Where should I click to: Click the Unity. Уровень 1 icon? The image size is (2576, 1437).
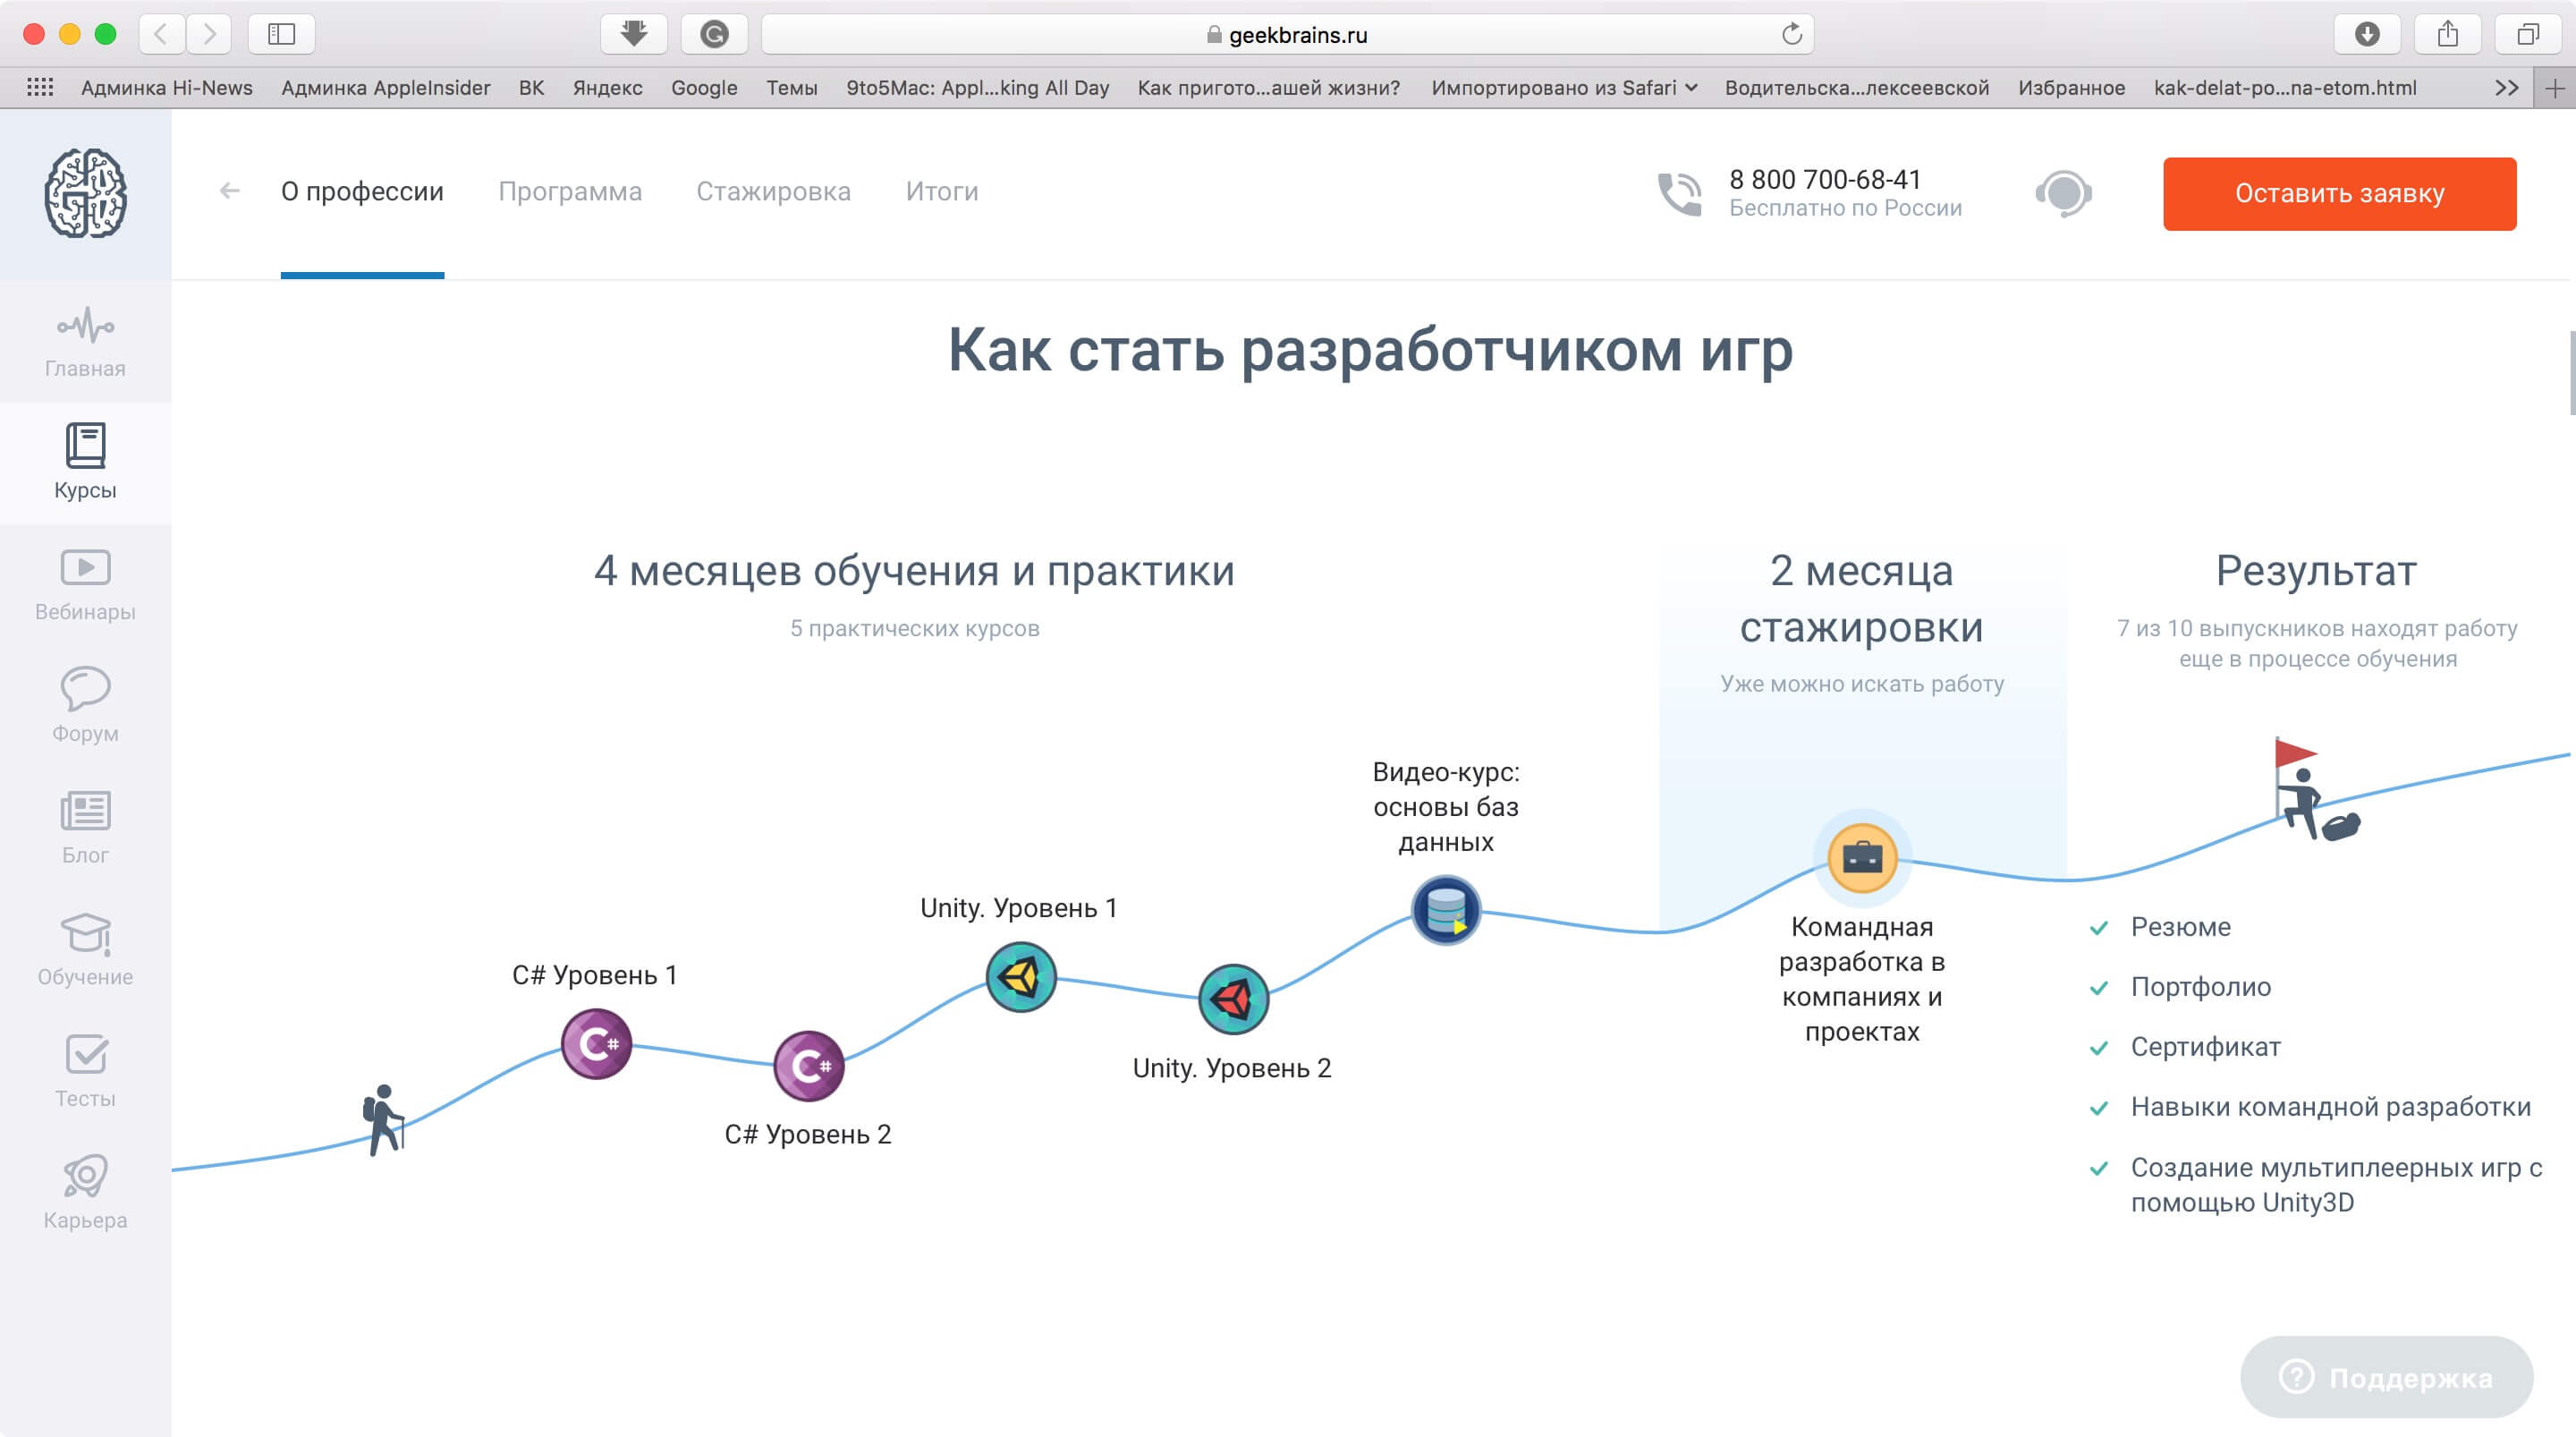1021,977
